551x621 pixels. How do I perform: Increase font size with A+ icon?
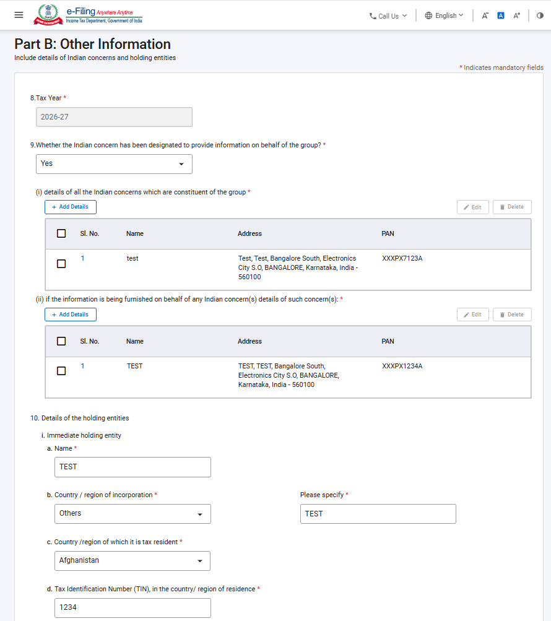[x=516, y=16]
